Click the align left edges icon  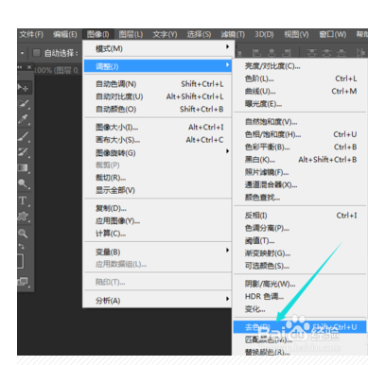point(257,53)
